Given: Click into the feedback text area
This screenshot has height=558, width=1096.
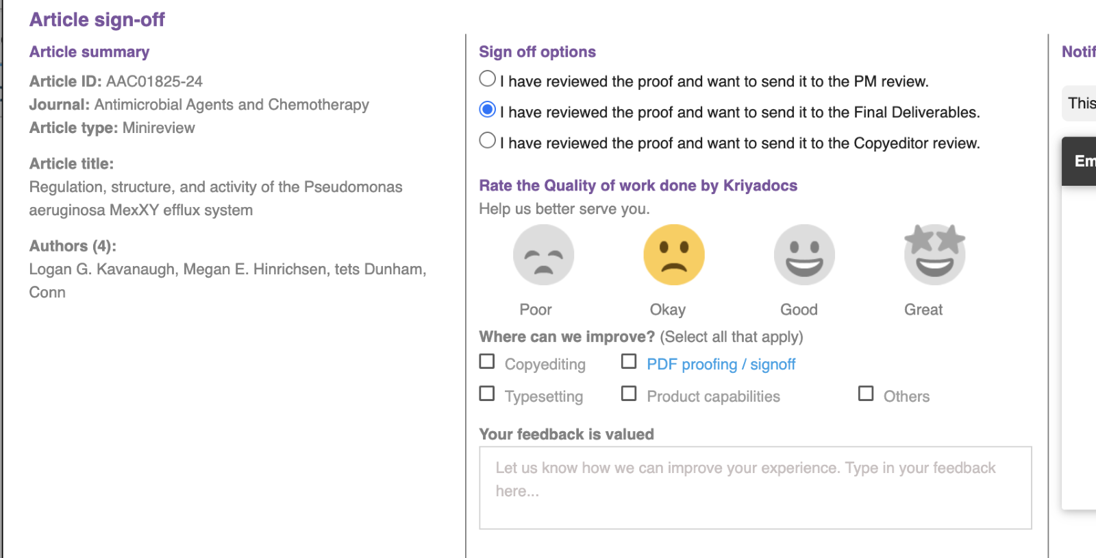Looking at the screenshot, I should [755, 487].
